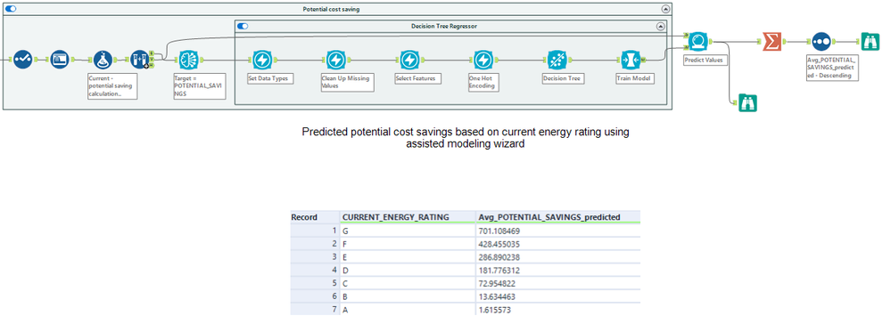Click the Clean Up Missing Values icon

point(336,59)
